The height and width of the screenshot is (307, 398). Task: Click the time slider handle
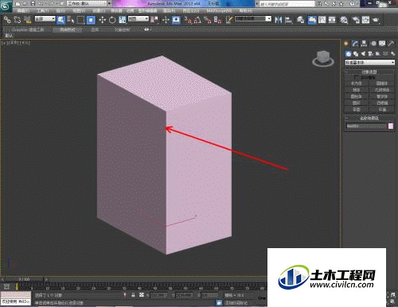click(24, 279)
